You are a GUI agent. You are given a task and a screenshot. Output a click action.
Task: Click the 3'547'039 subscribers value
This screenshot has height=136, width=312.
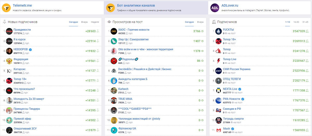(x=299, y=31)
